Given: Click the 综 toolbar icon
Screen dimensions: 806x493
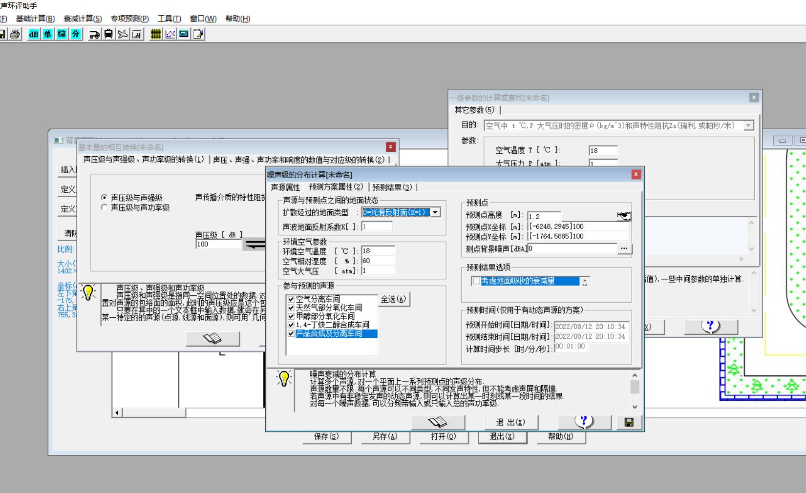Looking at the screenshot, I should tap(62, 34).
